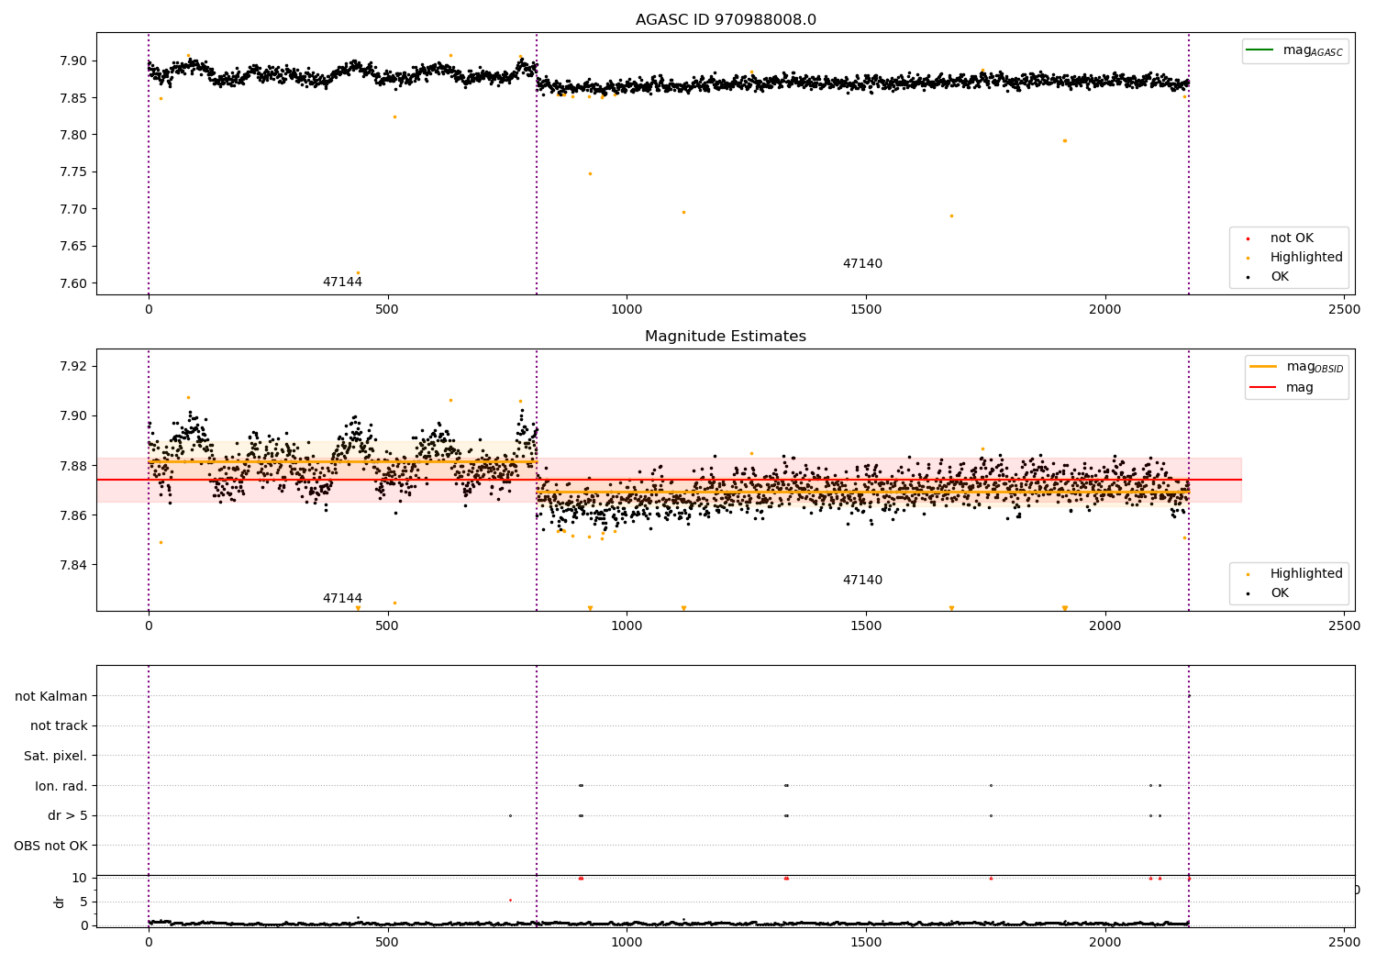1376x963 pixels.
Task: Click the 'Magnitude Estimates' subplot title
Action: 726,337
